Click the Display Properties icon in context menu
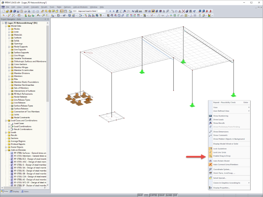The width and height of the screenshot is (263, 197). coord(210,188)
